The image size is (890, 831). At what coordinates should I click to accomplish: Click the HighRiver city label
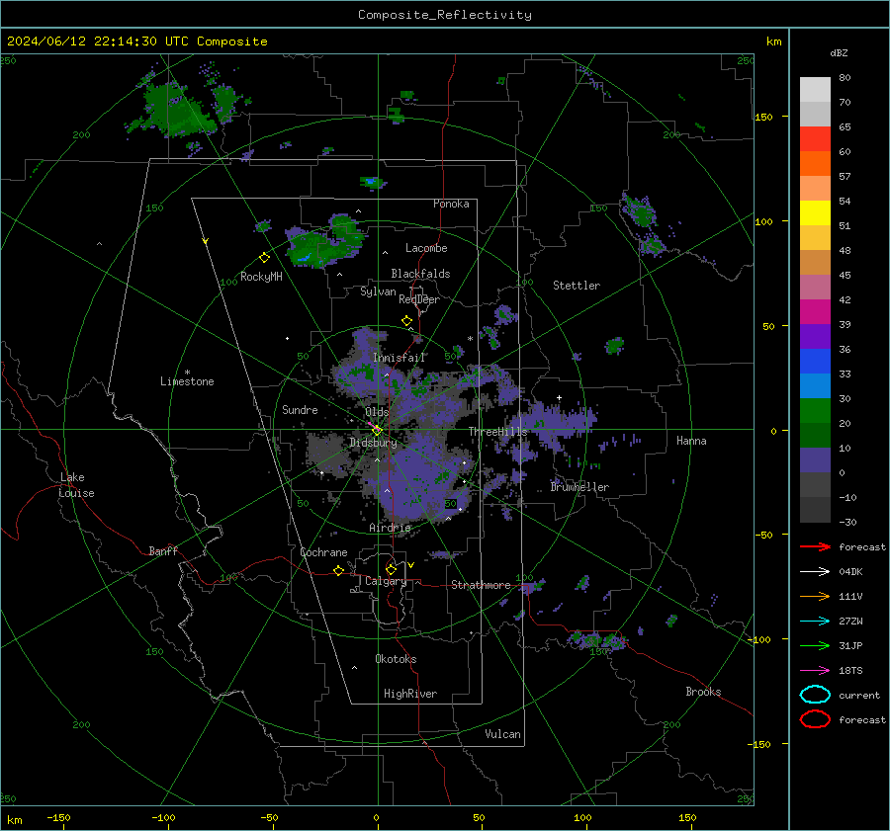410,694
